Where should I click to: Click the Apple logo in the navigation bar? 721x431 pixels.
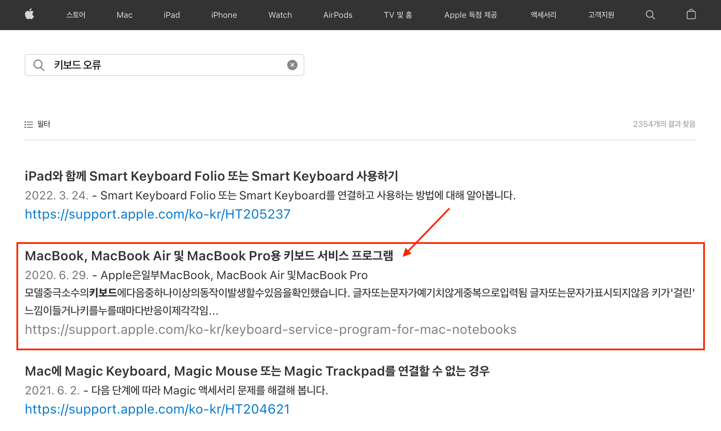[x=29, y=15]
